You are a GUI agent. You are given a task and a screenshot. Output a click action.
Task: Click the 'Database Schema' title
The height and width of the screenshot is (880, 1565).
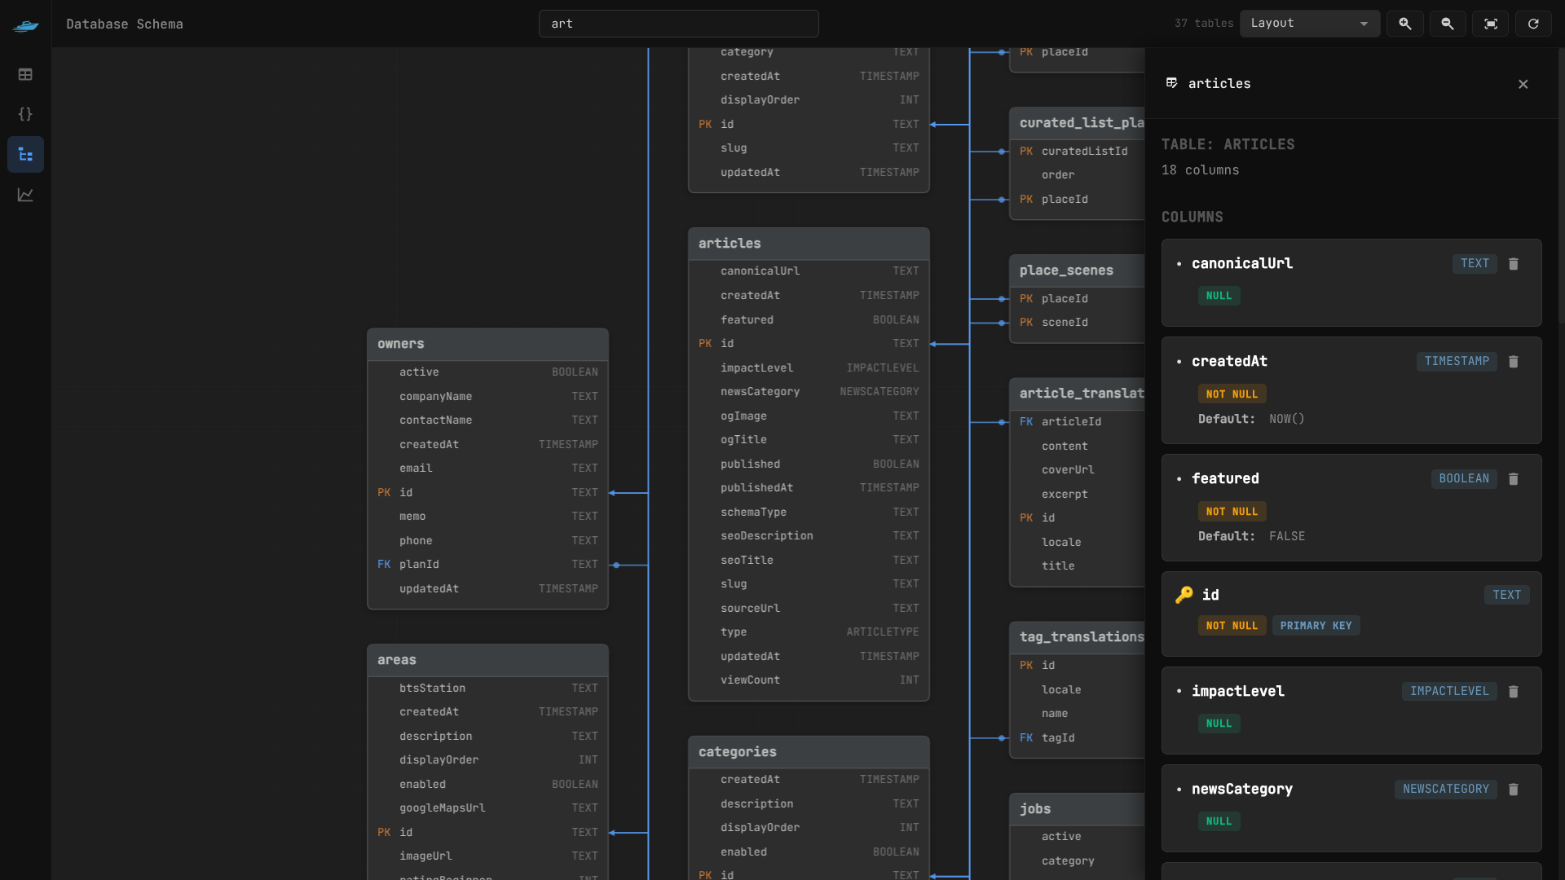tap(125, 24)
